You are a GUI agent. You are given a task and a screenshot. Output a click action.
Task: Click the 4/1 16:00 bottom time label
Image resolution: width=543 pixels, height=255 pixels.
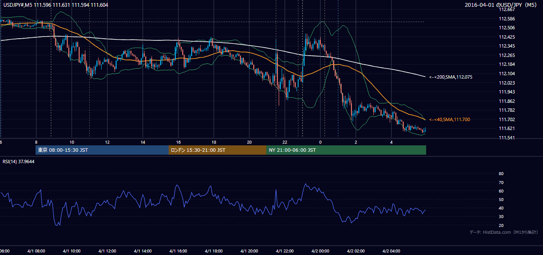tap(178, 251)
